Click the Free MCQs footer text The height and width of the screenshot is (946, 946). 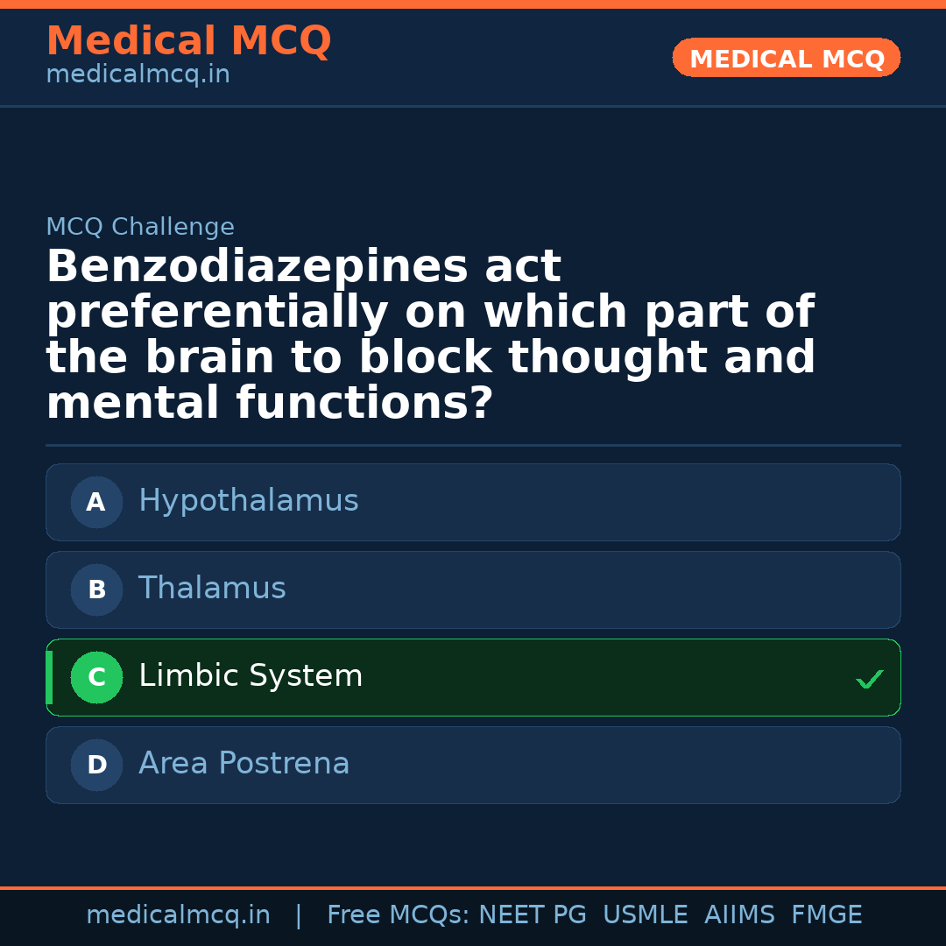(398, 915)
